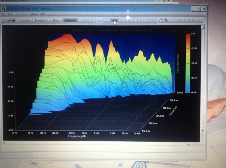Click the amplitude color scale legend bar

click(188, 63)
